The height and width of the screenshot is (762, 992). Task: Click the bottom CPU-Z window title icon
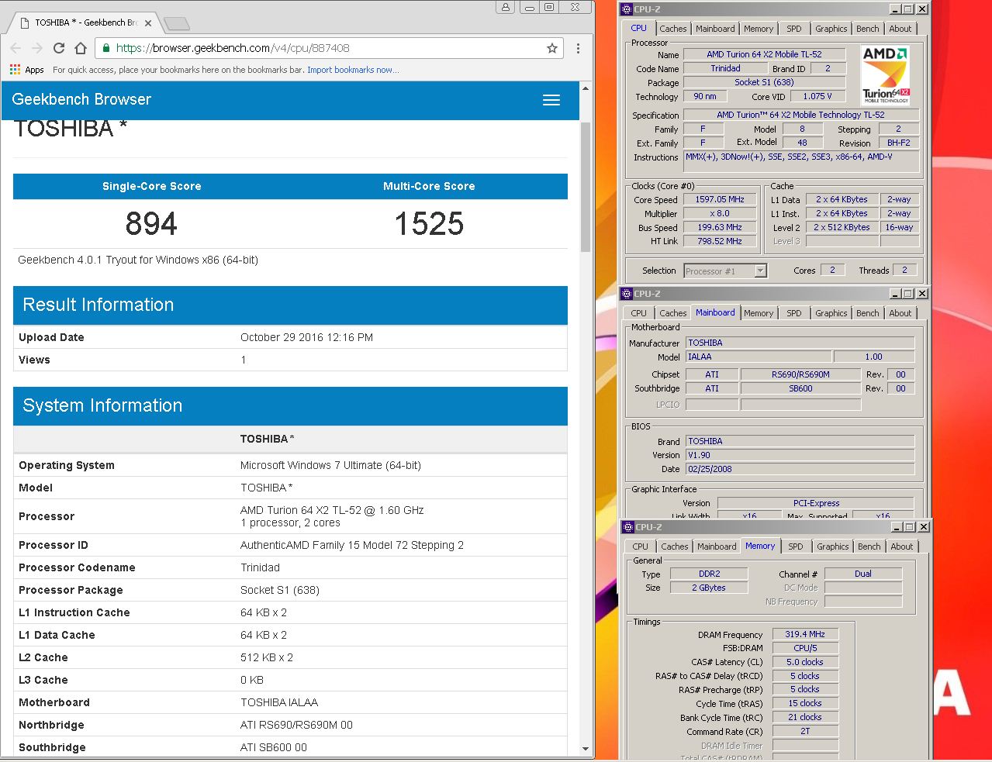coord(628,527)
